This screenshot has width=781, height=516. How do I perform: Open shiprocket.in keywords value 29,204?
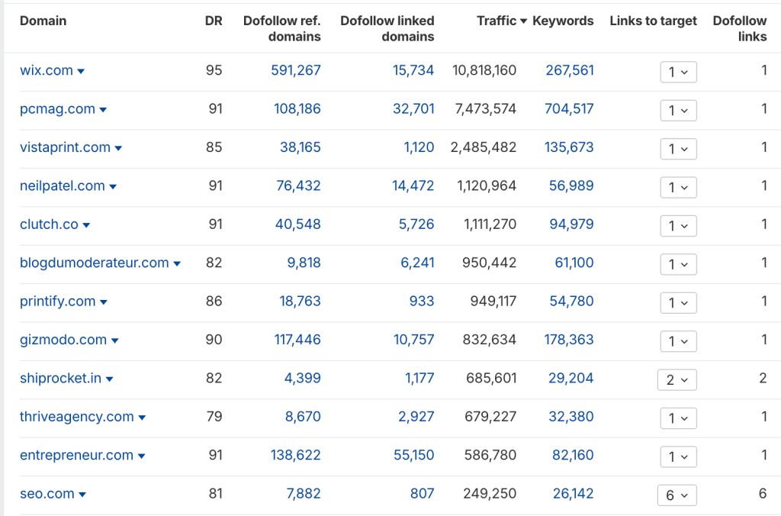pos(570,378)
